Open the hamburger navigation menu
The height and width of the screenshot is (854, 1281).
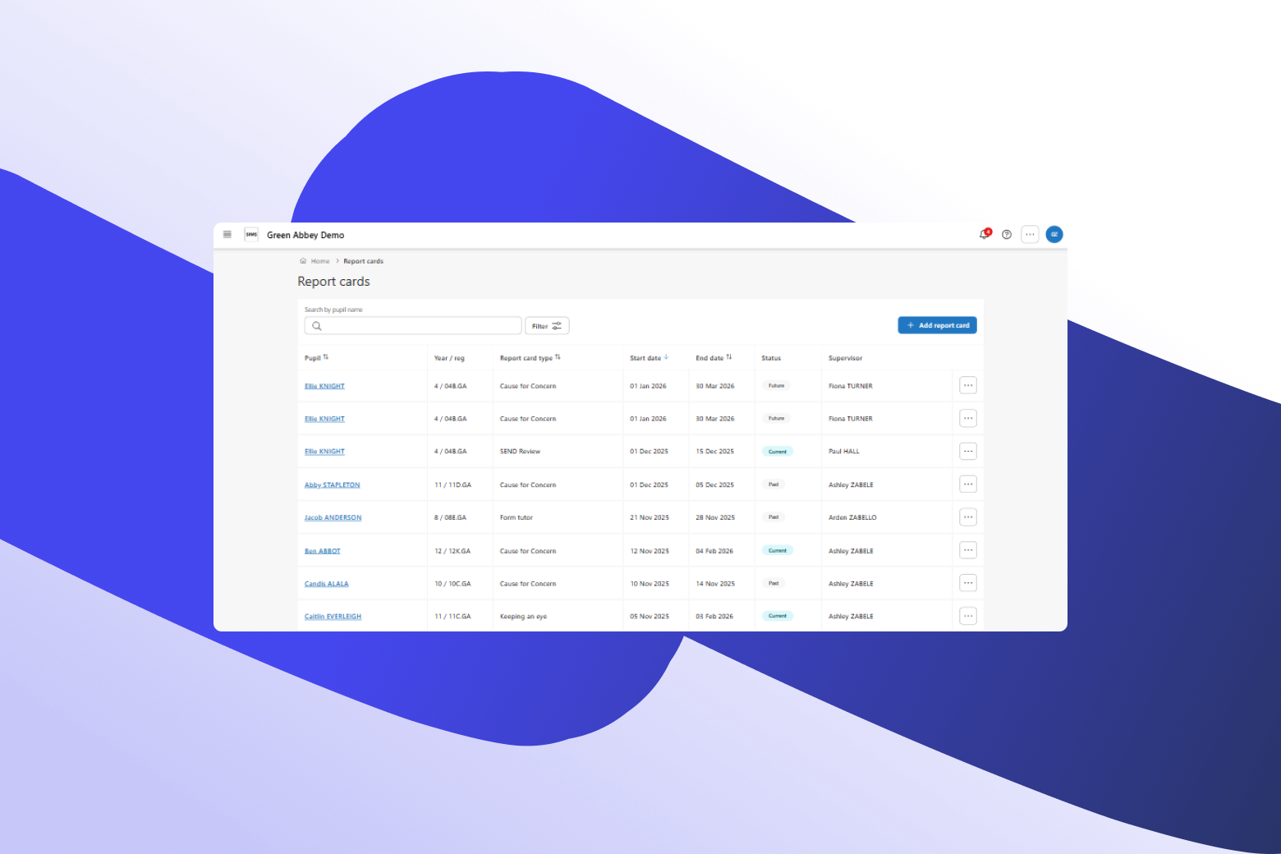tap(227, 235)
